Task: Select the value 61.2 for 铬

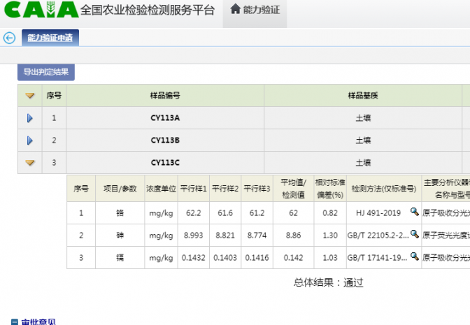Action: [257, 213]
